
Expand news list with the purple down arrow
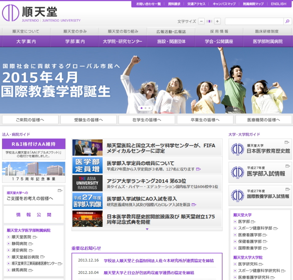(x=147, y=229)
